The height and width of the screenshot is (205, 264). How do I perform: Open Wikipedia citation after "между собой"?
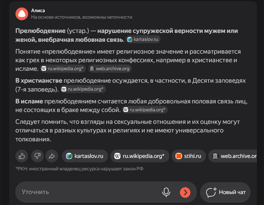click(145, 110)
